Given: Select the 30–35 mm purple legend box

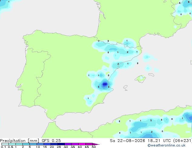Looking at the screenshot, I should point(68,144).
